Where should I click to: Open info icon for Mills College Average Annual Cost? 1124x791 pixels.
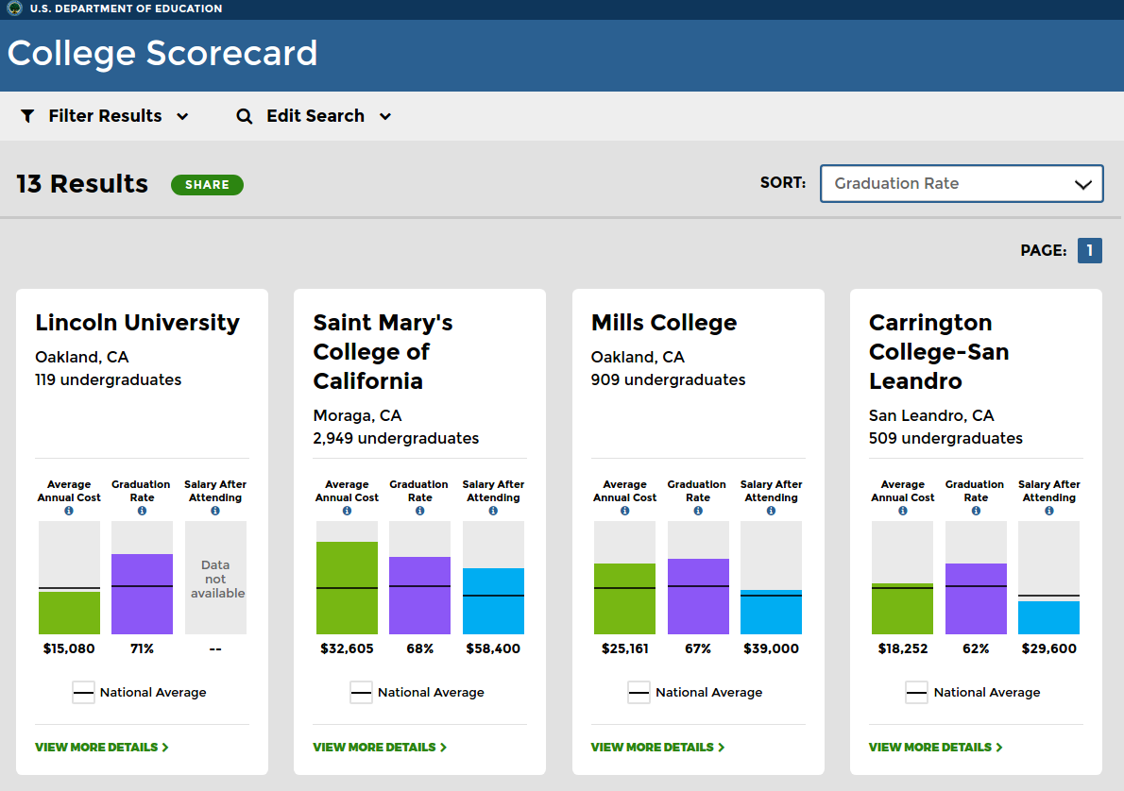tap(625, 511)
